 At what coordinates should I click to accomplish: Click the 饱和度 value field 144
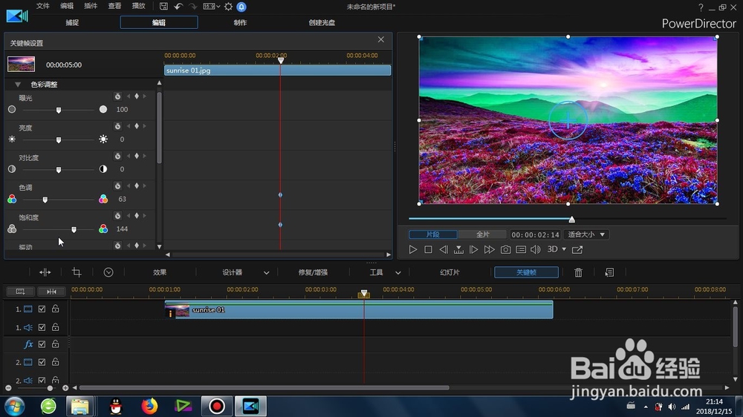coord(122,229)
